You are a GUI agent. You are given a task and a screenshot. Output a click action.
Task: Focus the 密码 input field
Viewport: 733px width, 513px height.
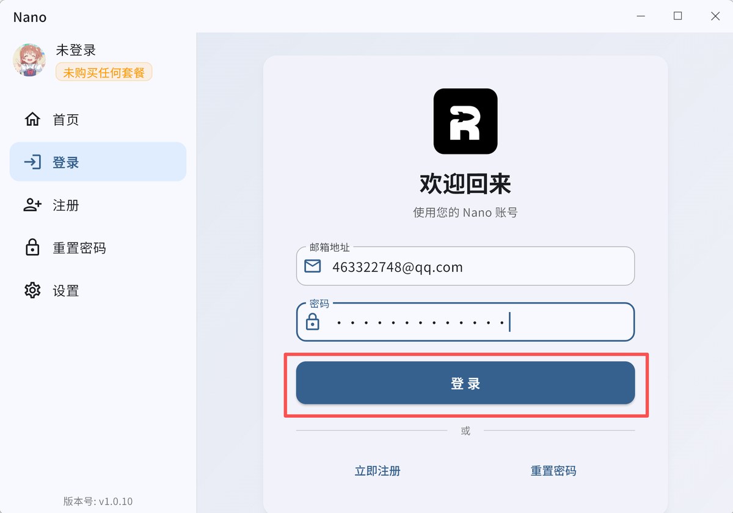(x=465, y=322)
